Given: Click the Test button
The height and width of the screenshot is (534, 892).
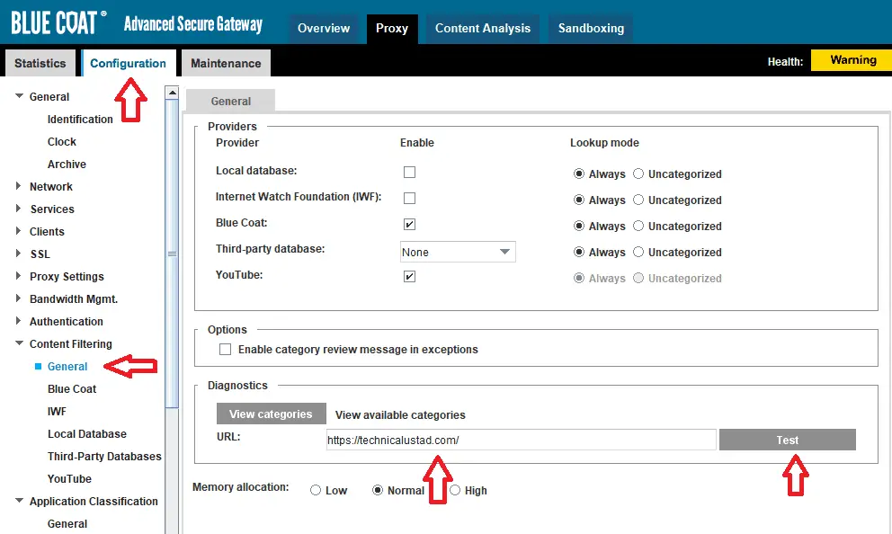Looking at the screenshot, I should 788,440.
